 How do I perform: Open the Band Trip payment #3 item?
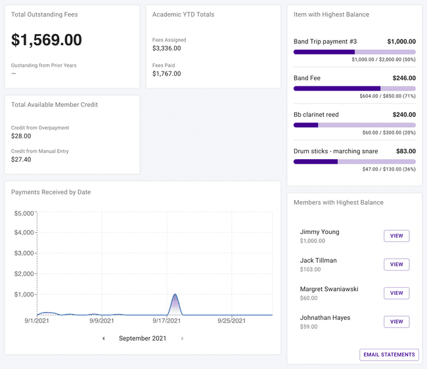(x=325, y=41)
